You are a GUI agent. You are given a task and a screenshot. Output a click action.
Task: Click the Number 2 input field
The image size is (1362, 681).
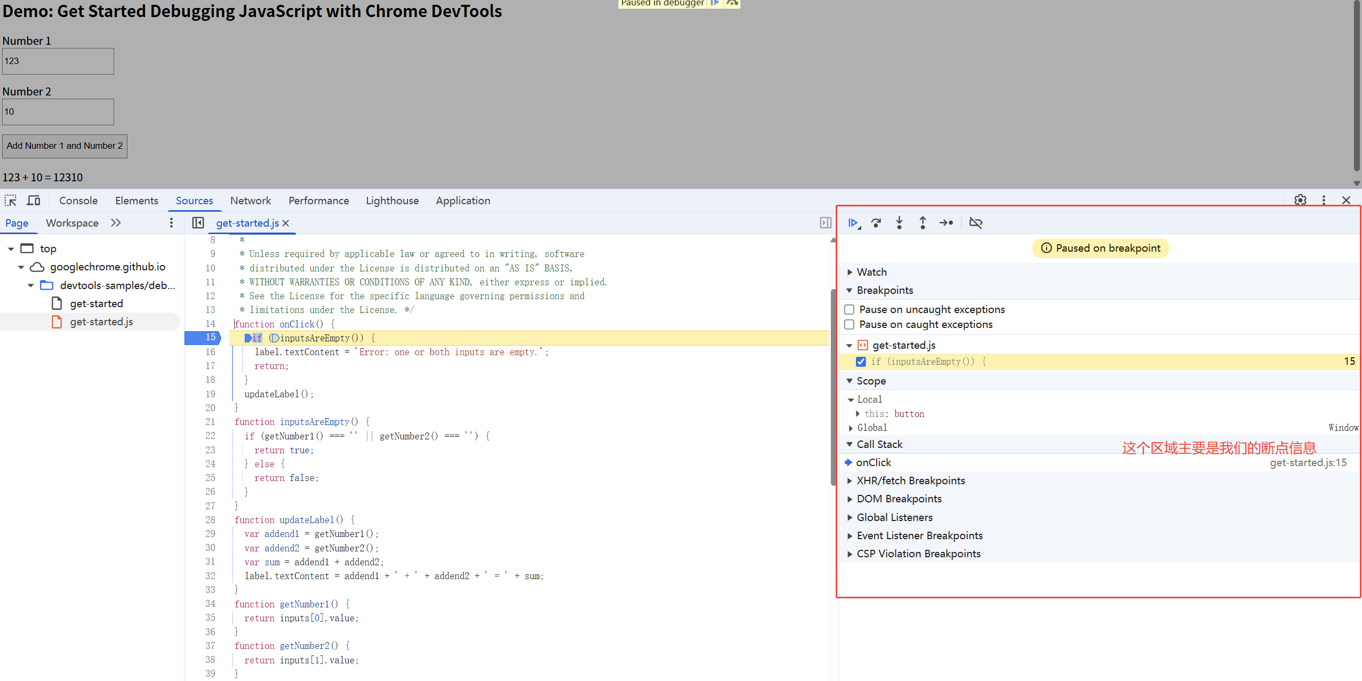[58, 112]
